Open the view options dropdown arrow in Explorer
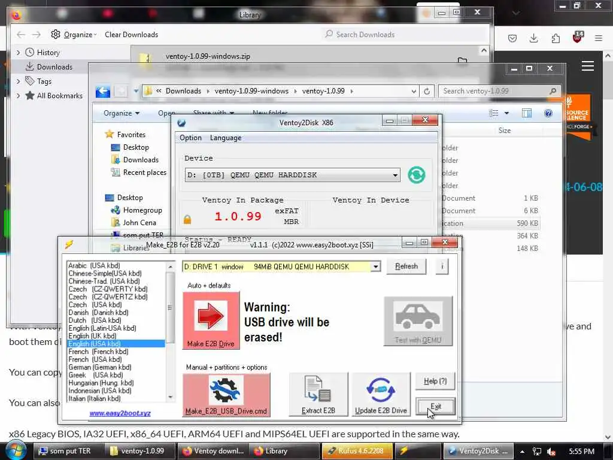Image resolution: width=613 pixels, height=460 pixels. click(x=506, y=113)
